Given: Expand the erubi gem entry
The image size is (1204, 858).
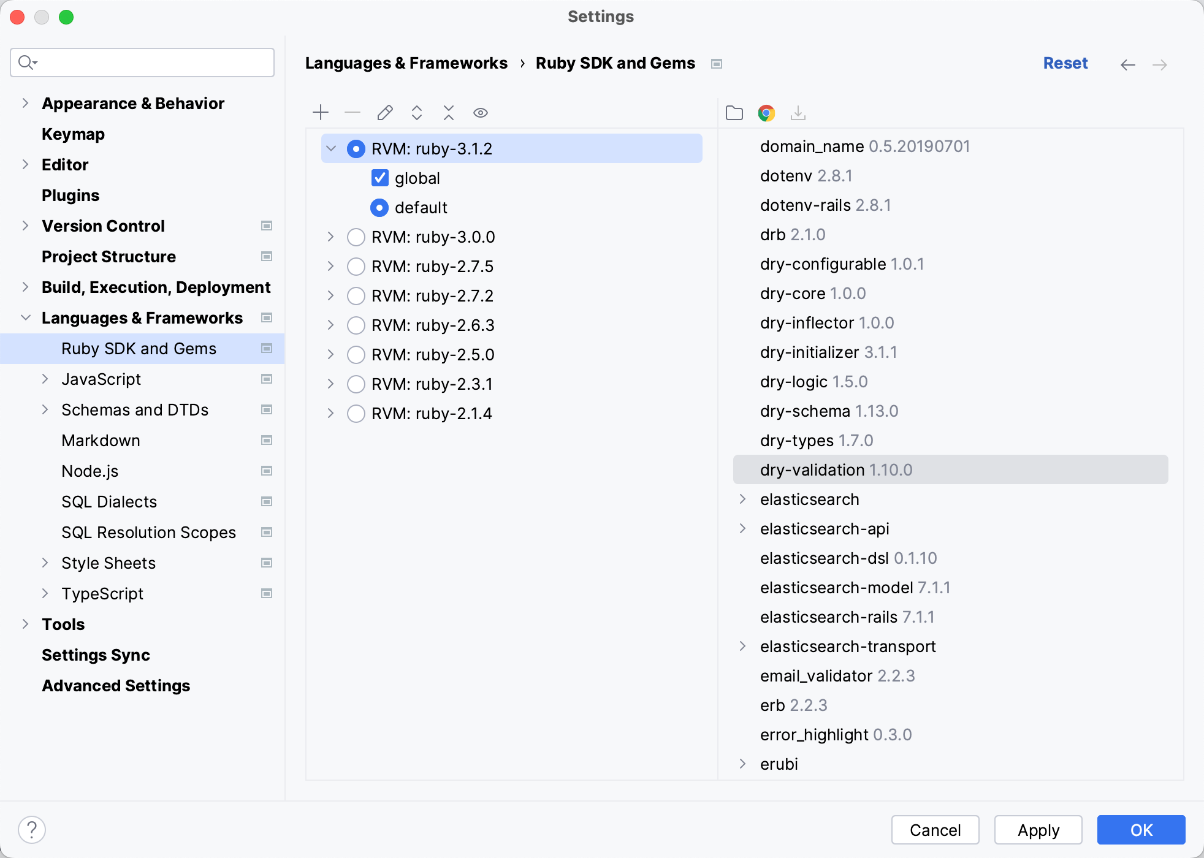Looking at the screenshot, I should [743, 764].
